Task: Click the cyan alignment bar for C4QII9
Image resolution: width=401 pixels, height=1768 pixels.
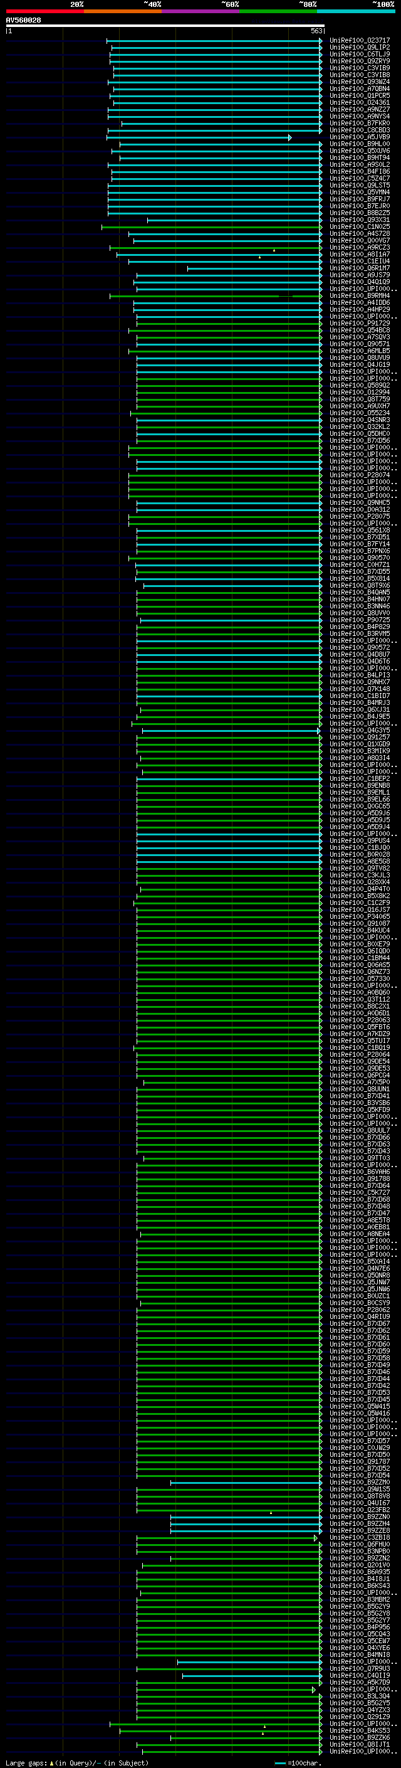Action: point(253,1676)
